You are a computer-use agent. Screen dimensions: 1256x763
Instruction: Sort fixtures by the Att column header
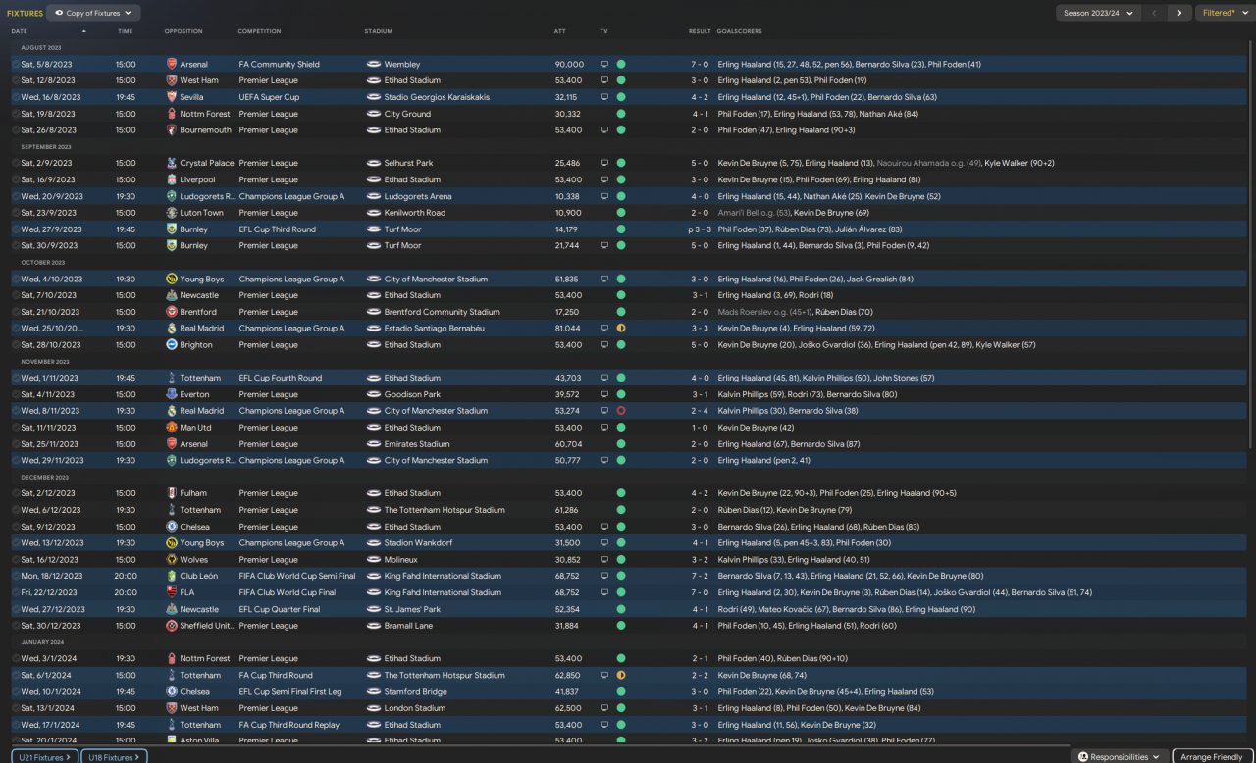pyautogui.click(x=559, y=31)
